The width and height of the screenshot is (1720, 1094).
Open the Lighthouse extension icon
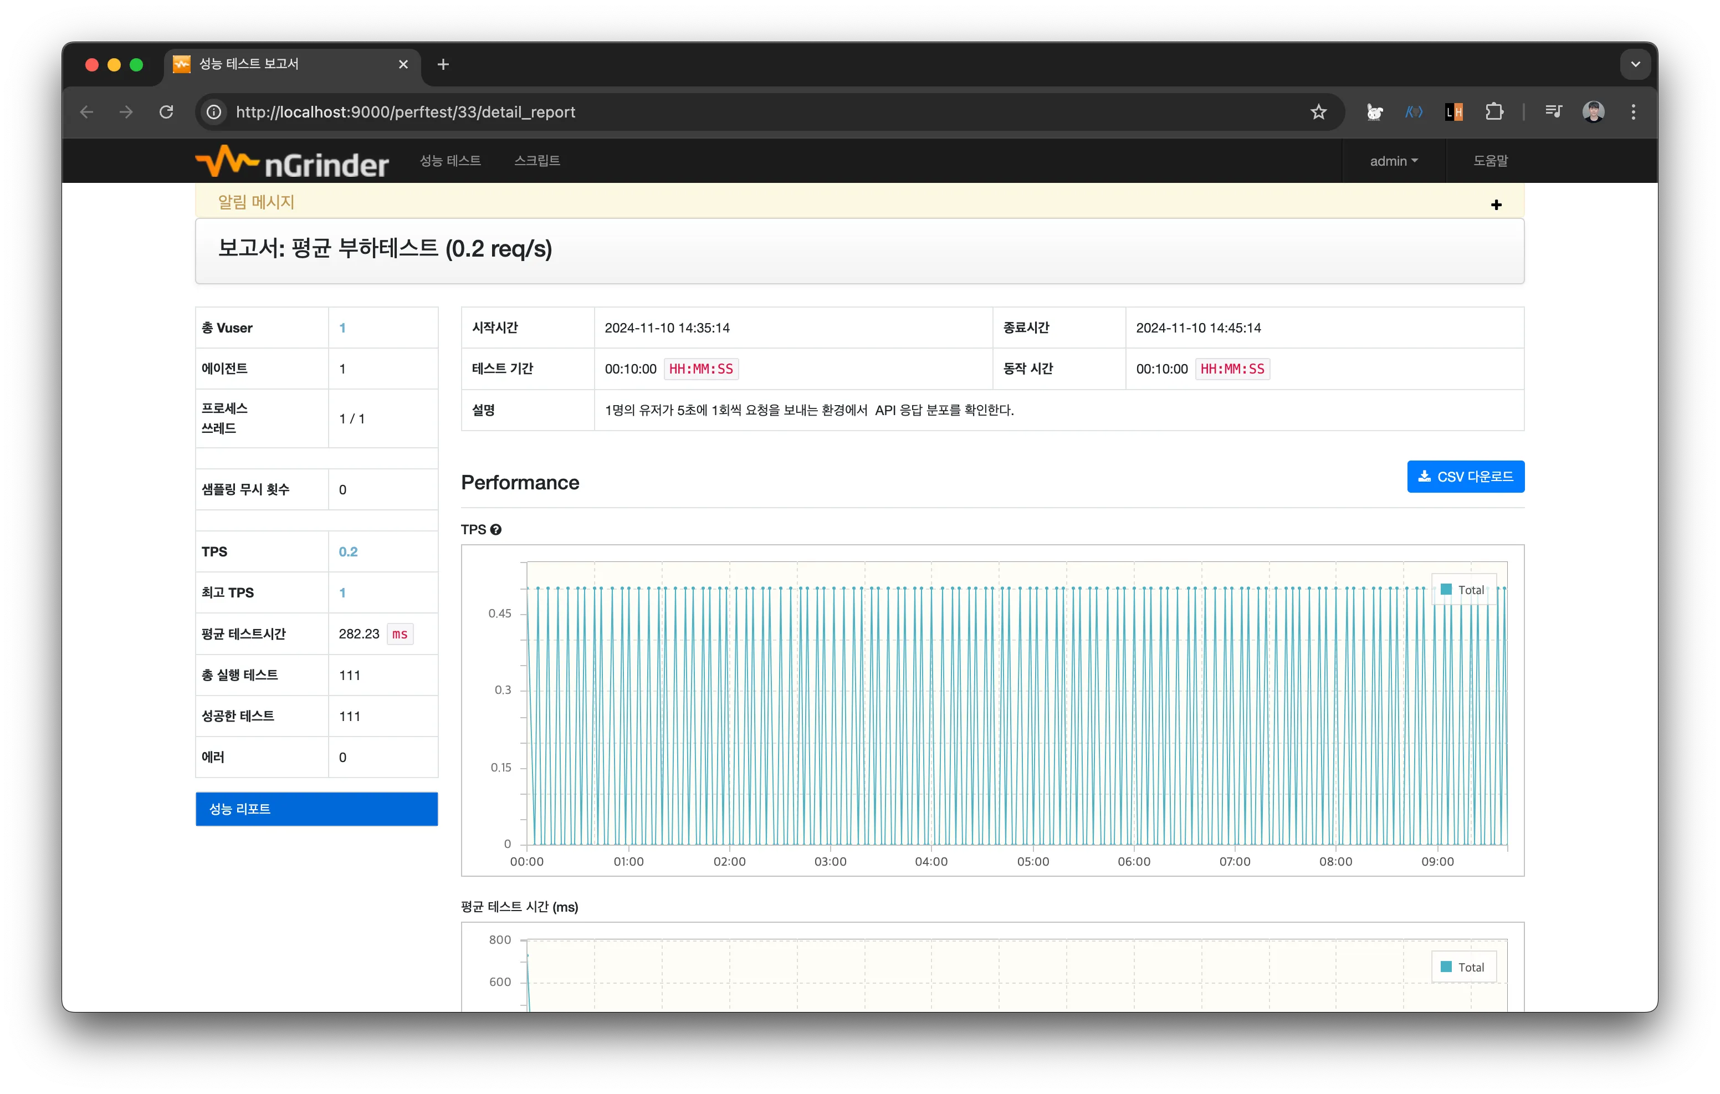(x=1453, y=112)
